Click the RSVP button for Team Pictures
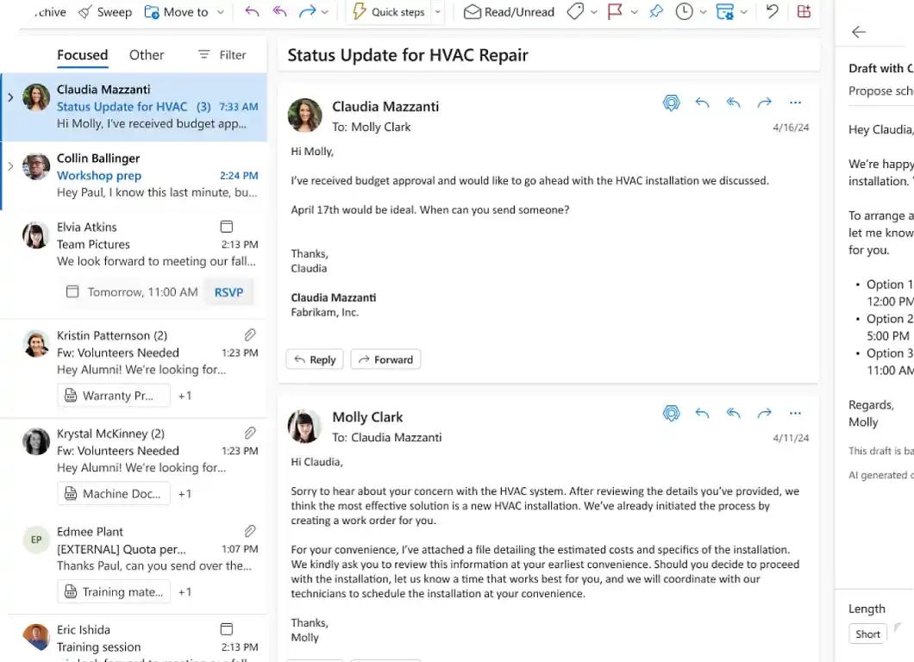This screenshot has height=662, width=914. click(228, 292)
